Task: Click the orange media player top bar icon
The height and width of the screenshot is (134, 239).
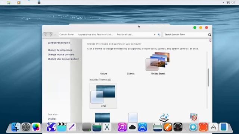Action: 19,3
